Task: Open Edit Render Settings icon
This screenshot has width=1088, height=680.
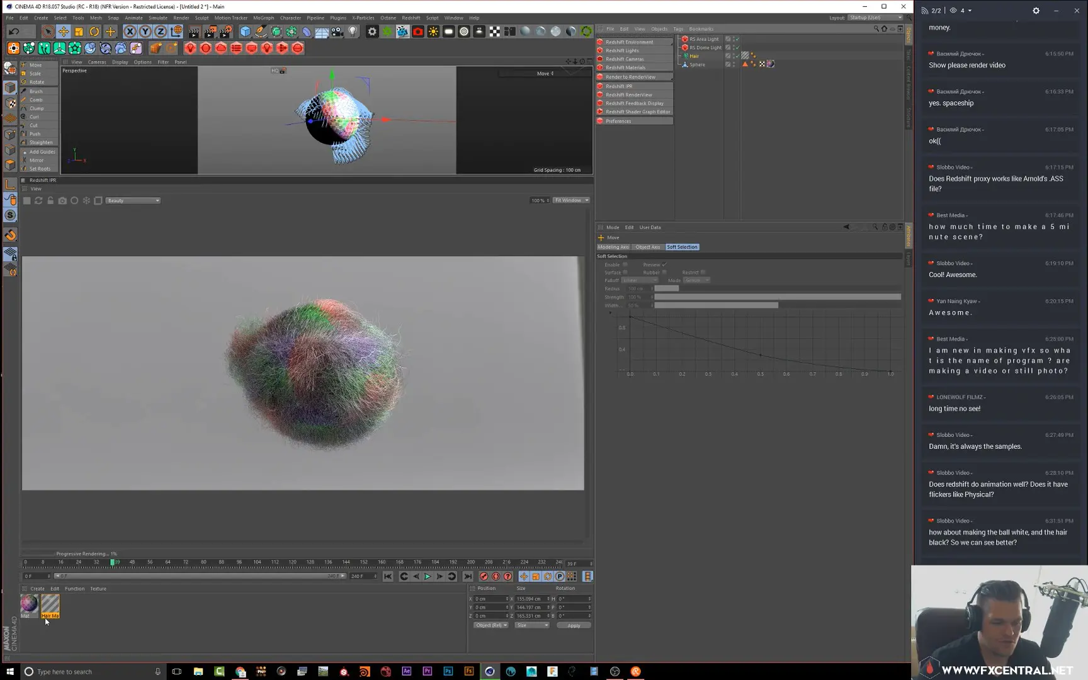Action: [225, 31]
